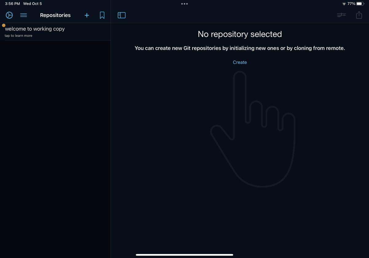The width and height of the screenshot is (369, 258).
Task: Toggle the sidebar panel visibility
Action: (x=121, y=15)
